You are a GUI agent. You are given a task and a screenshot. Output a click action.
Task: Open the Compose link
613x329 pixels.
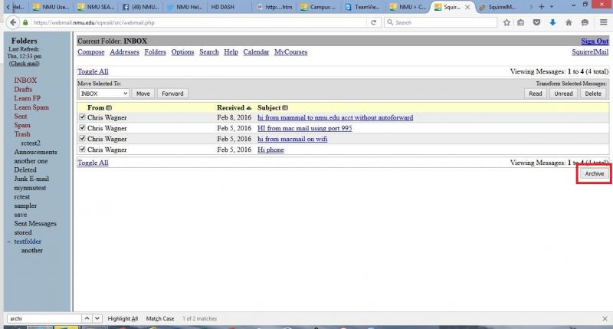(x=91, y=52)
